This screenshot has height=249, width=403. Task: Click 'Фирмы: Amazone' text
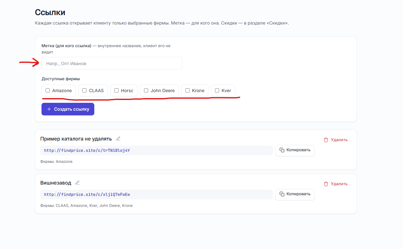[x=56, y=162]
